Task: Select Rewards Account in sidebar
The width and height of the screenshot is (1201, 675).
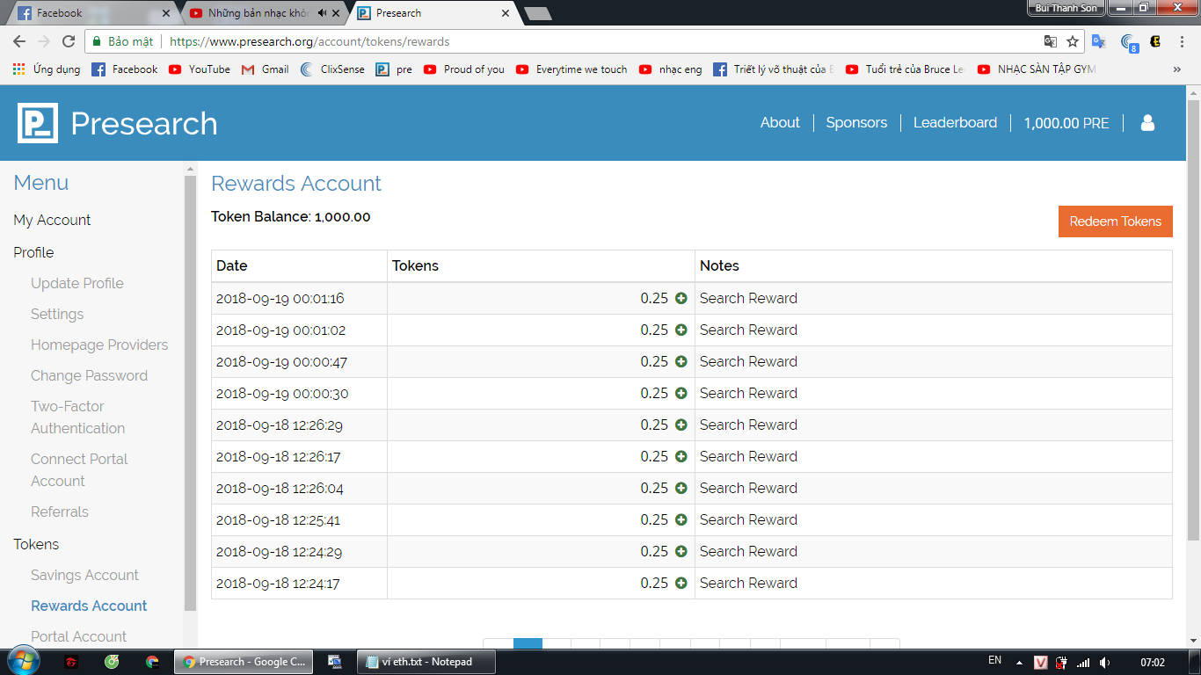Action: tap(89, 606)
